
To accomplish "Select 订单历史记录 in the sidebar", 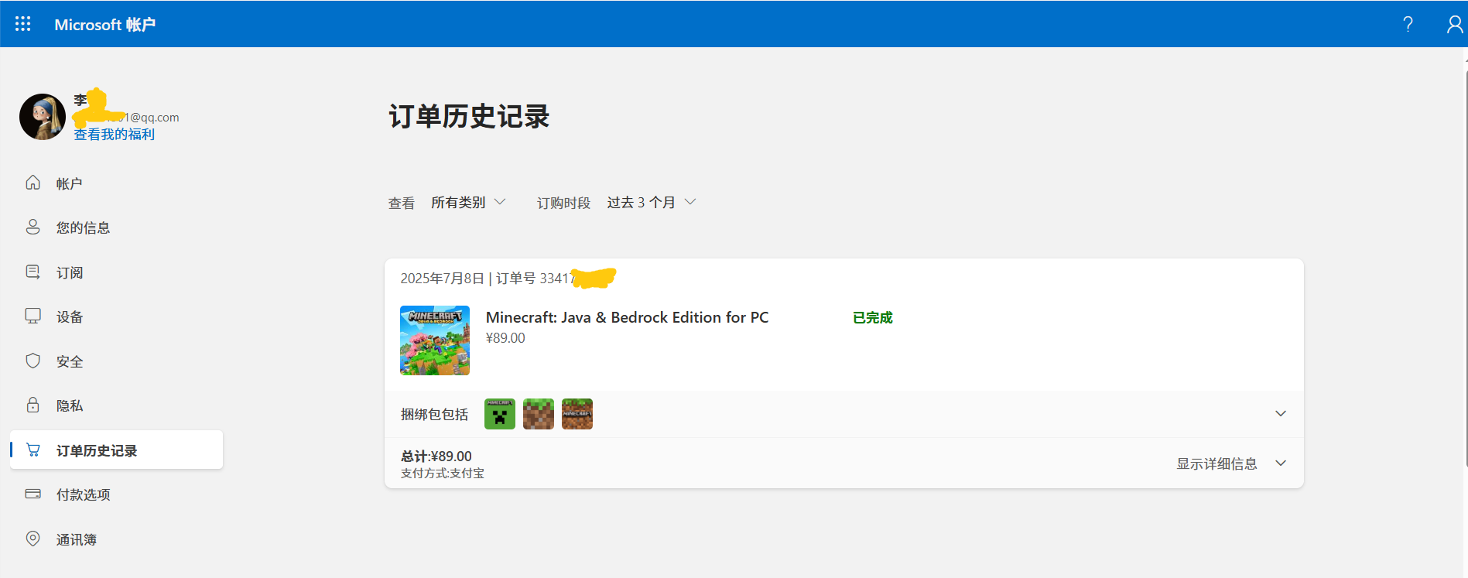I will tap(116, 450).
